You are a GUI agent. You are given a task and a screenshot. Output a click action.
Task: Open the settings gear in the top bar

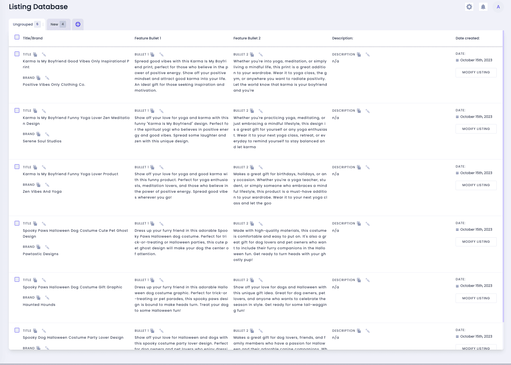pos(469,7)
